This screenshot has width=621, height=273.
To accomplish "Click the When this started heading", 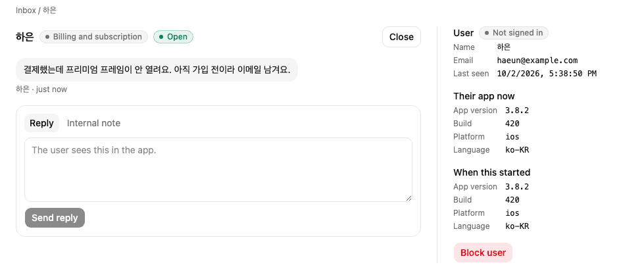I will 491,172.
